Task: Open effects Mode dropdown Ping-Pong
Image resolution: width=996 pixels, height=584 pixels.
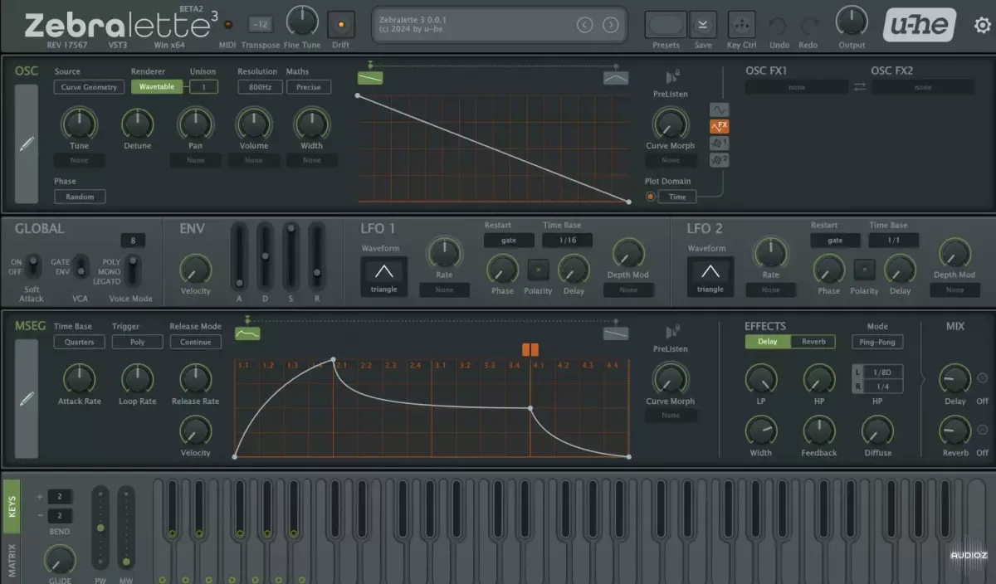Action: click(877, 342)
